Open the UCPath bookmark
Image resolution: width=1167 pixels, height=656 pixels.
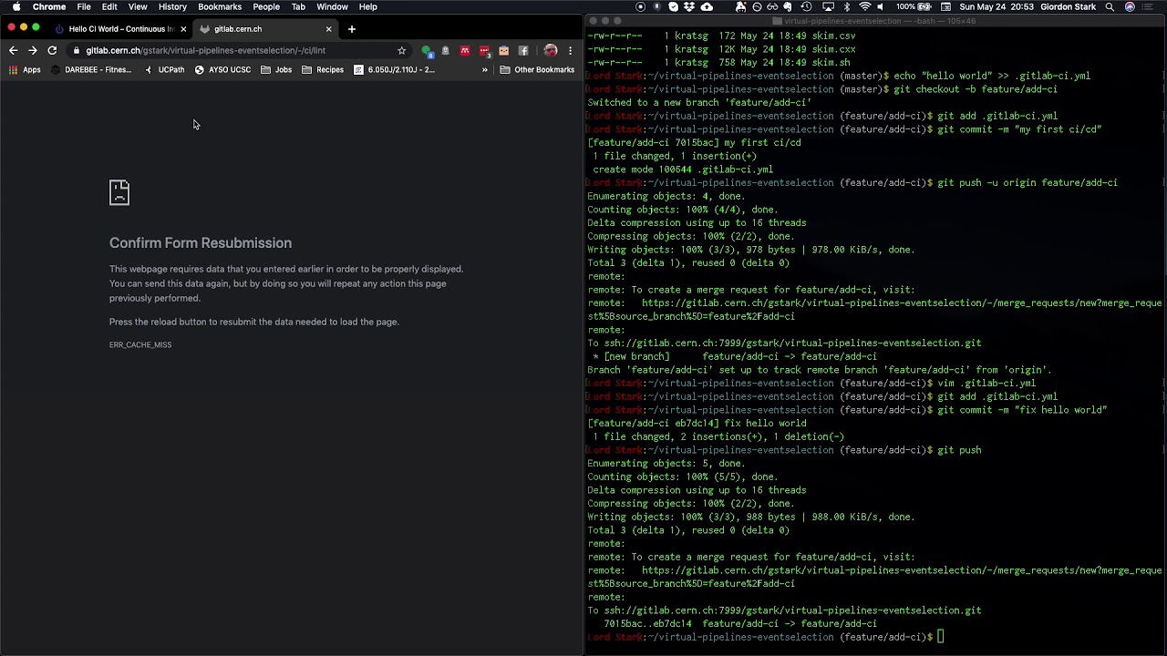pos(164,70)
